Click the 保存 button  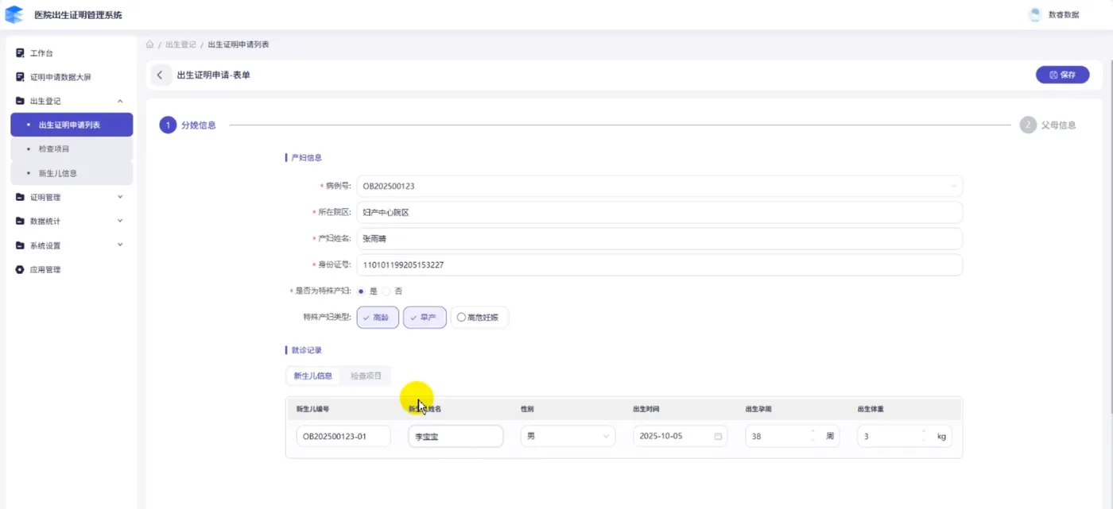click(x=1062, y=75)
